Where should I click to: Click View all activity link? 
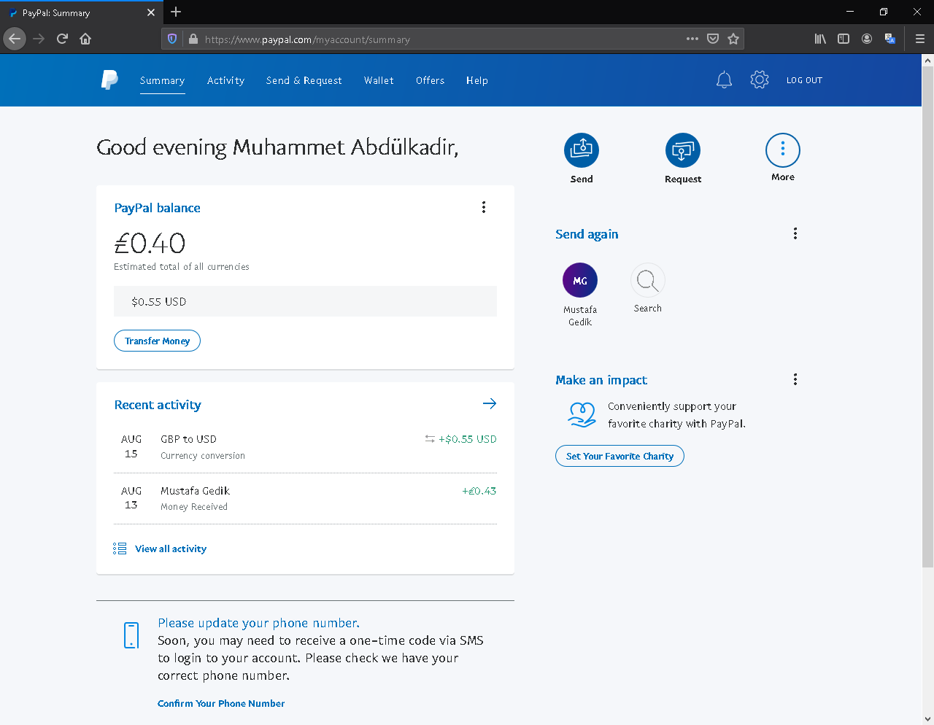[x=171, y=548]
